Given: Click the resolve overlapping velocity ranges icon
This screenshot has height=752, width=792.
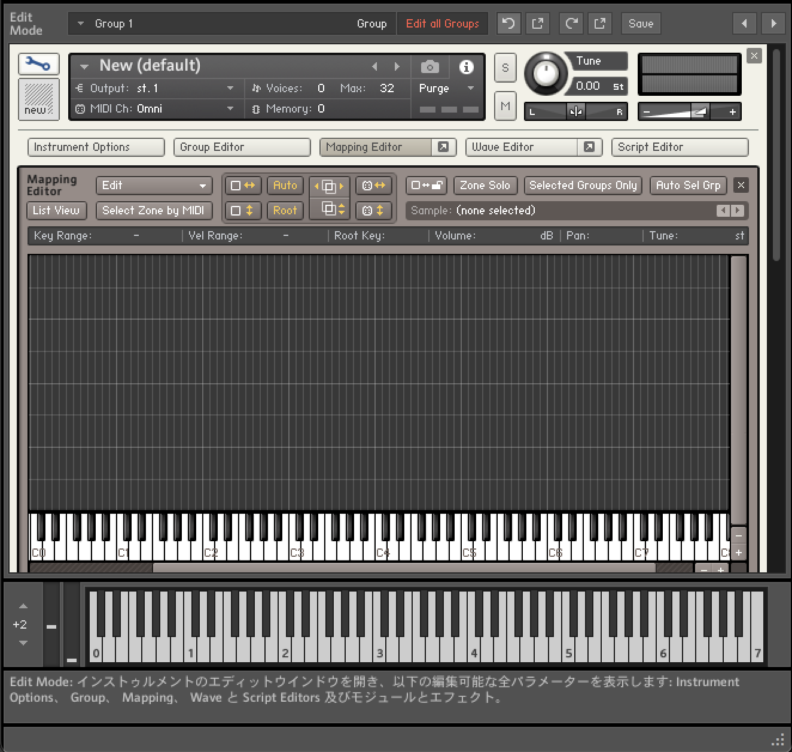Looking at the screenshot, I should point(329,209).
